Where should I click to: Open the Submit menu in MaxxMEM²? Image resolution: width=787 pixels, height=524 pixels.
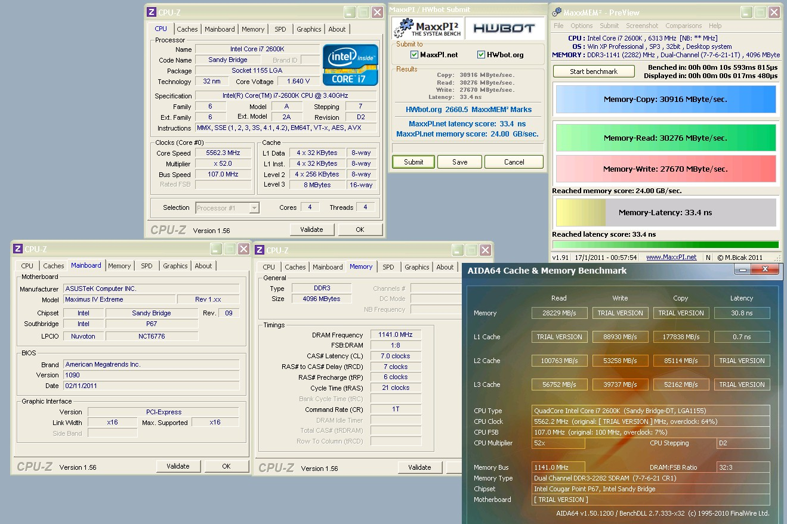(x=609, y=26)
